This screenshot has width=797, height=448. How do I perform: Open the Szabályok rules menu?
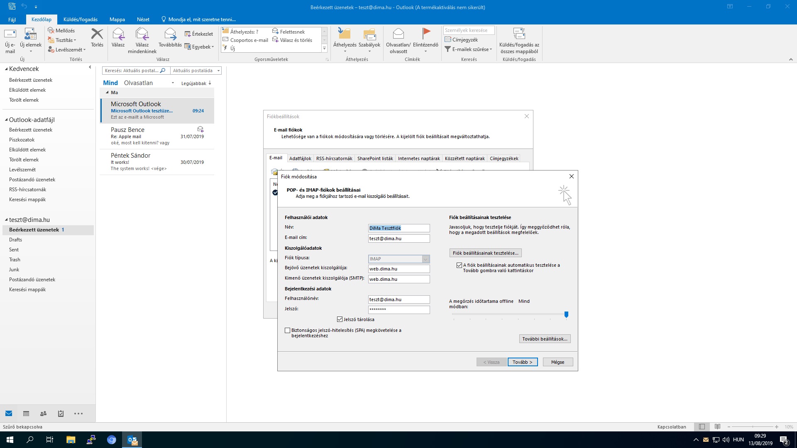tap(369, 41)
